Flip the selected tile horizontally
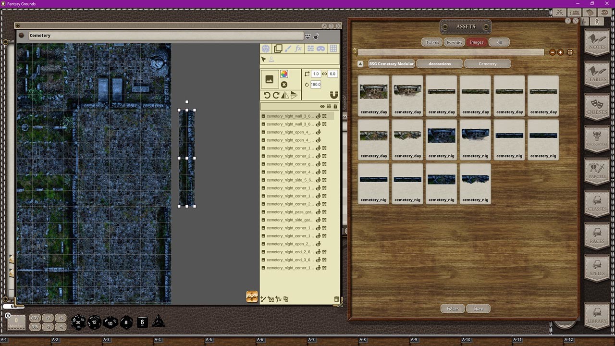The height and width of the screenshot is (346, 615). [x=284, y=95]
